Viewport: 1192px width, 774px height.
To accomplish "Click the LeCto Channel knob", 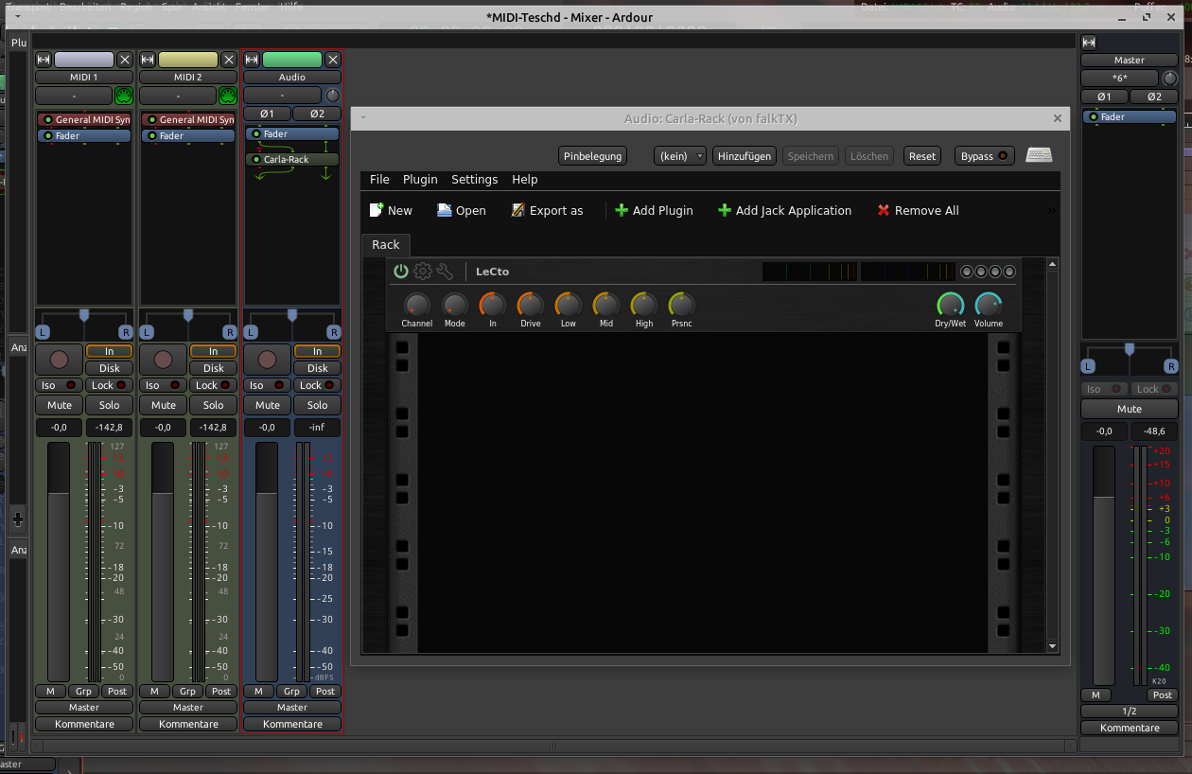I will pyautogui.click(x=417, y=305).
